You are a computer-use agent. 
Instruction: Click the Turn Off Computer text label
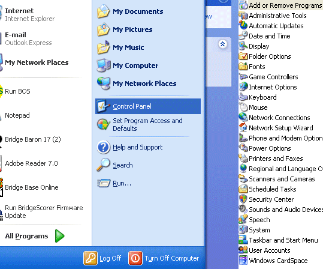tap(172, 258)
